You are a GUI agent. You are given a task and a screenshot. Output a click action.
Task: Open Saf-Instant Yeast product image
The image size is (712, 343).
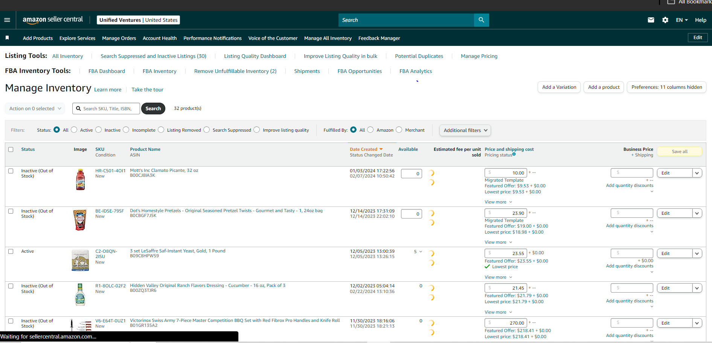coord(80,260)
